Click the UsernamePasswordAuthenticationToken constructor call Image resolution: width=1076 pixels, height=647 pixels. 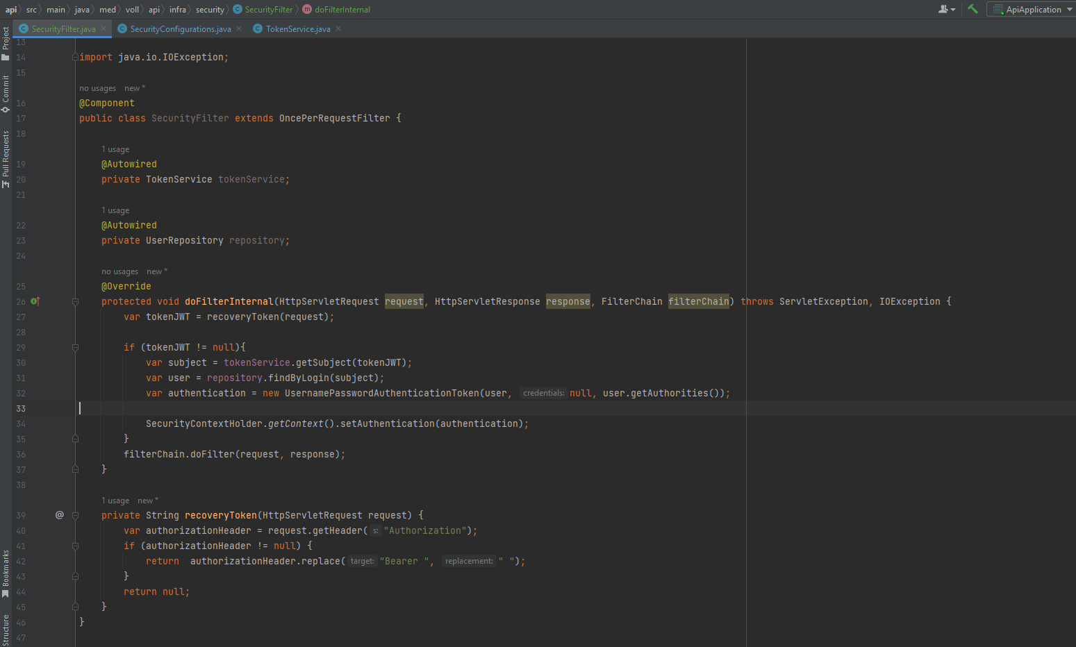coord(382,393)
